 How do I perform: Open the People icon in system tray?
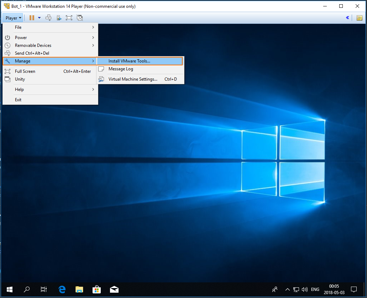click(275, 289)
